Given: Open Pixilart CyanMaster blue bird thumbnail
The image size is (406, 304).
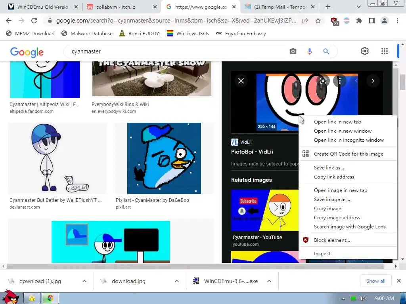Looking at the screenshot, I should click(164, 158).
